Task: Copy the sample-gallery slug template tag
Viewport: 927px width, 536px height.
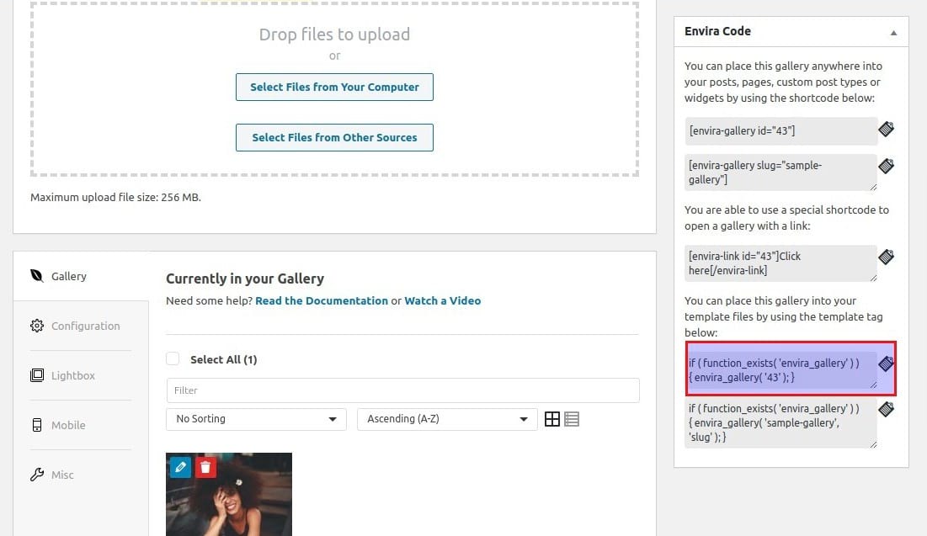Action: (886, 410)
